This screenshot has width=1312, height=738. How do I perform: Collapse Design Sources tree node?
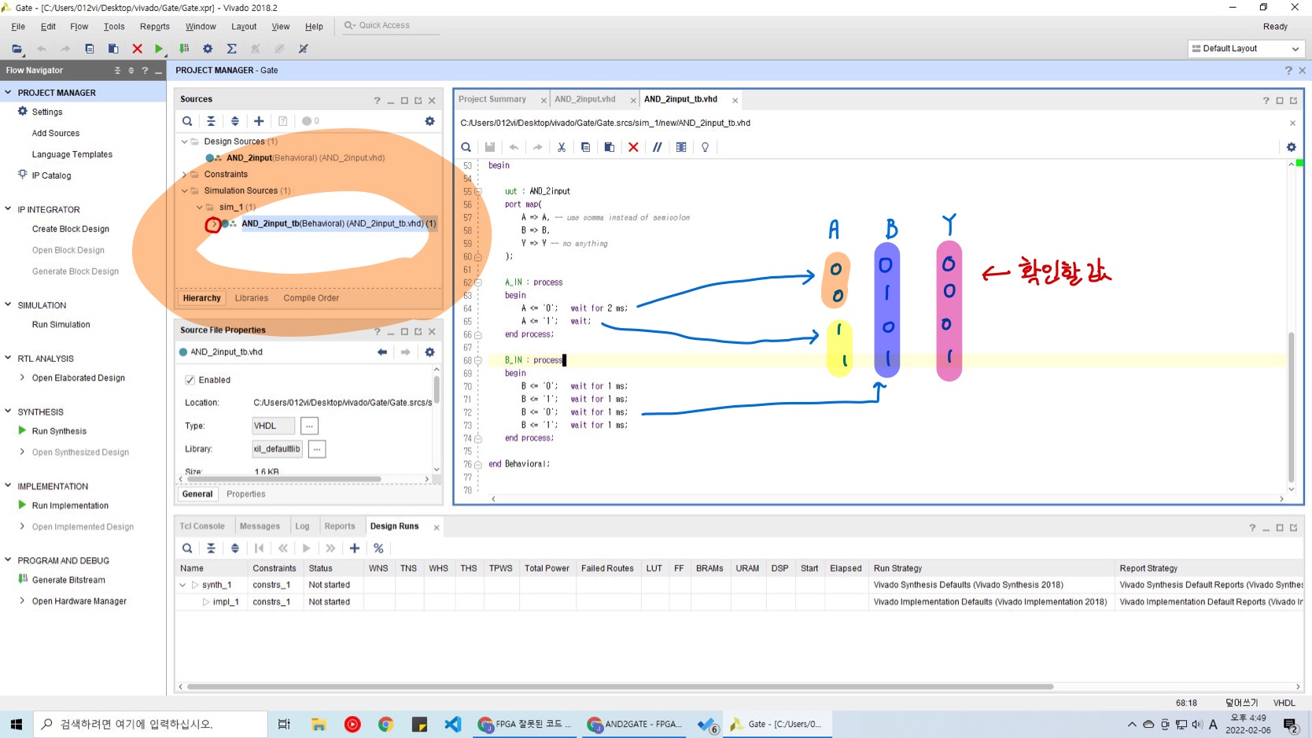[184, 142]
